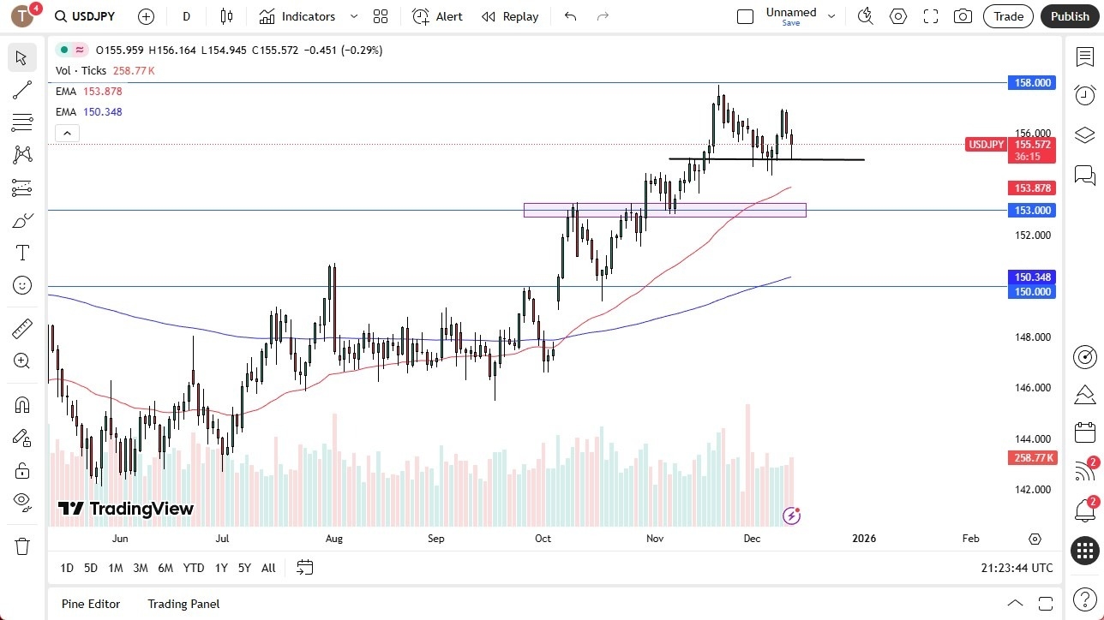Open the drawing Brush tool

(x=21, y=220)
